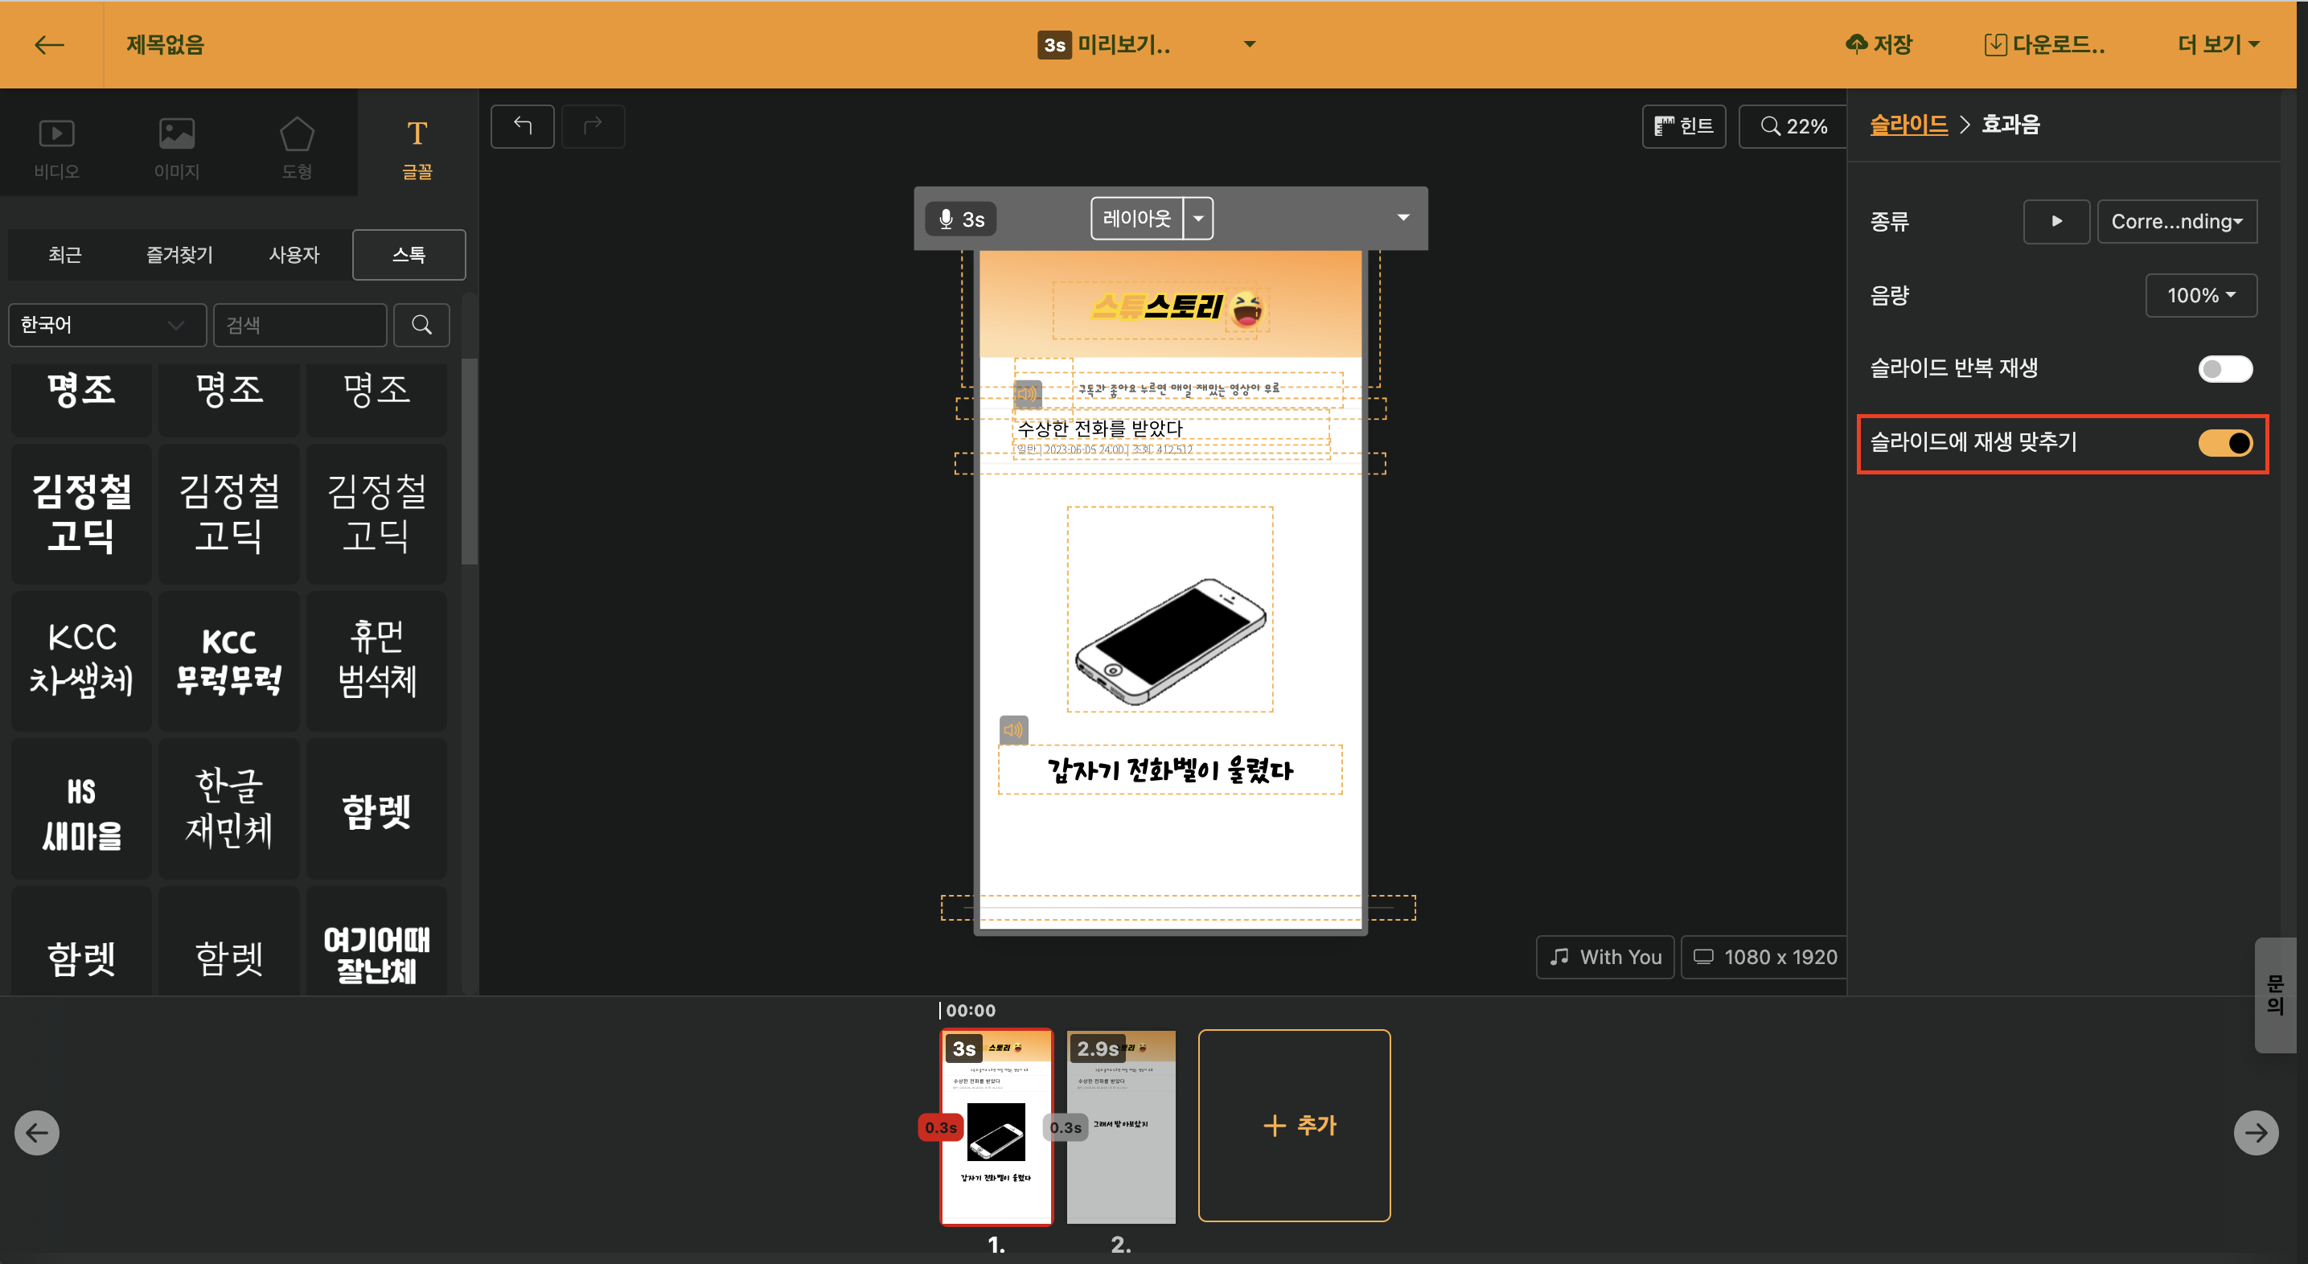Image resolution: width=2308 pixels, height=1264 pixels.
Task: Choose the 여기어때 잘난체 font
Action: coord(376,941)
